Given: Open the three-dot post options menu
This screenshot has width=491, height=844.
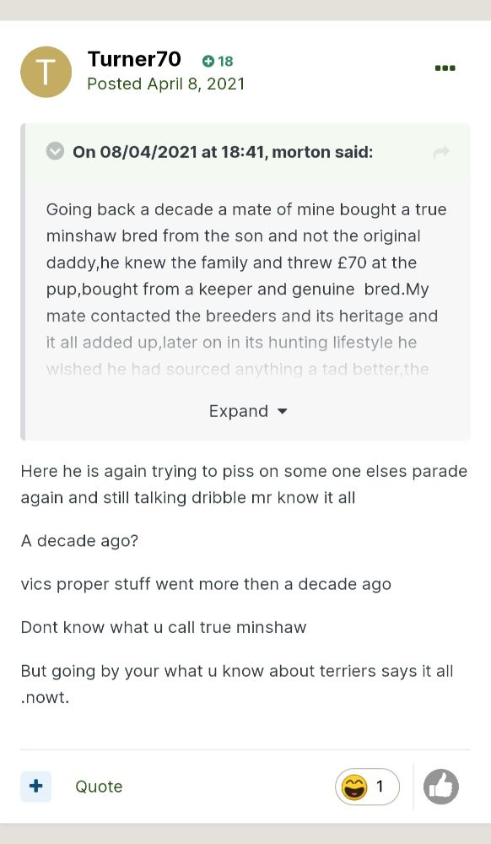Looking at the screenshot, I should click(x=445, y=68).
